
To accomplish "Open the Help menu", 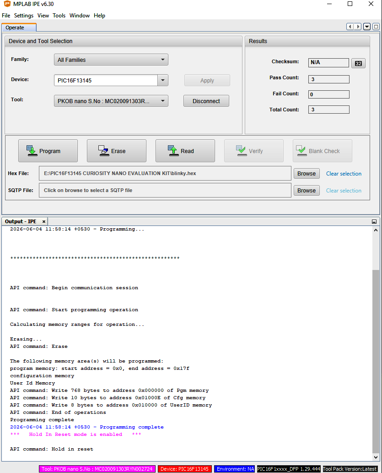I will point(99,16).
